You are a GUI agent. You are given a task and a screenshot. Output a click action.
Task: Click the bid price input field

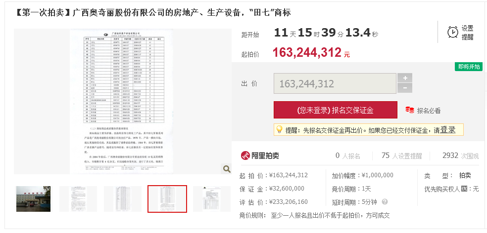point(335,83)
